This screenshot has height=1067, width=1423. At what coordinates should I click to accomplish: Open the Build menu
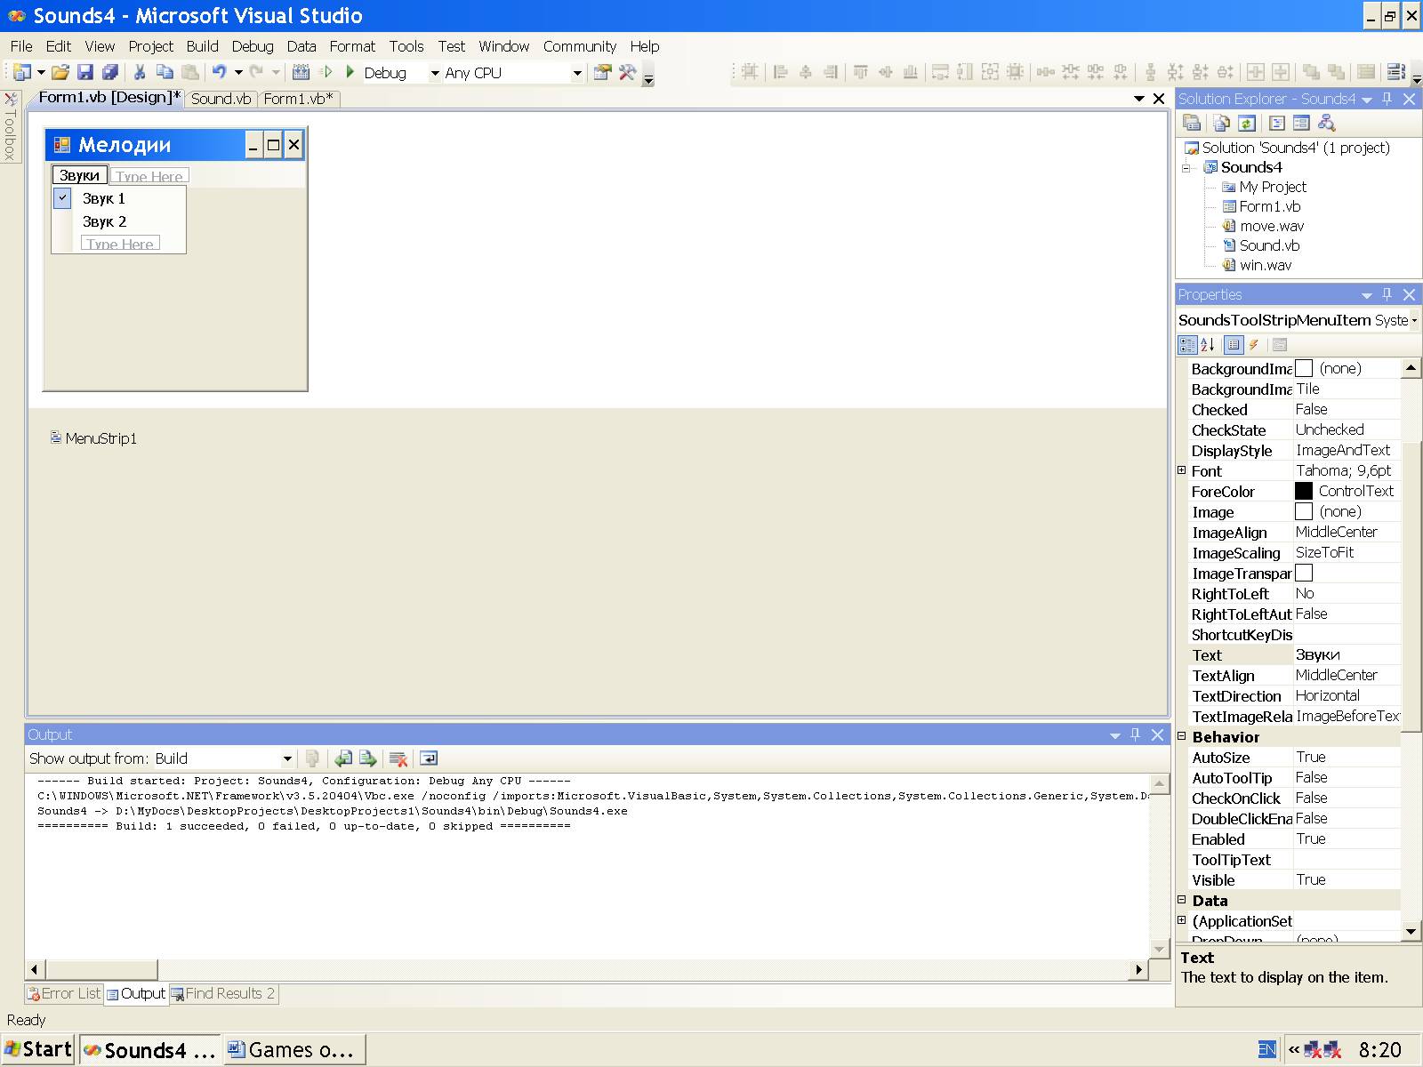tap(202, 46)
